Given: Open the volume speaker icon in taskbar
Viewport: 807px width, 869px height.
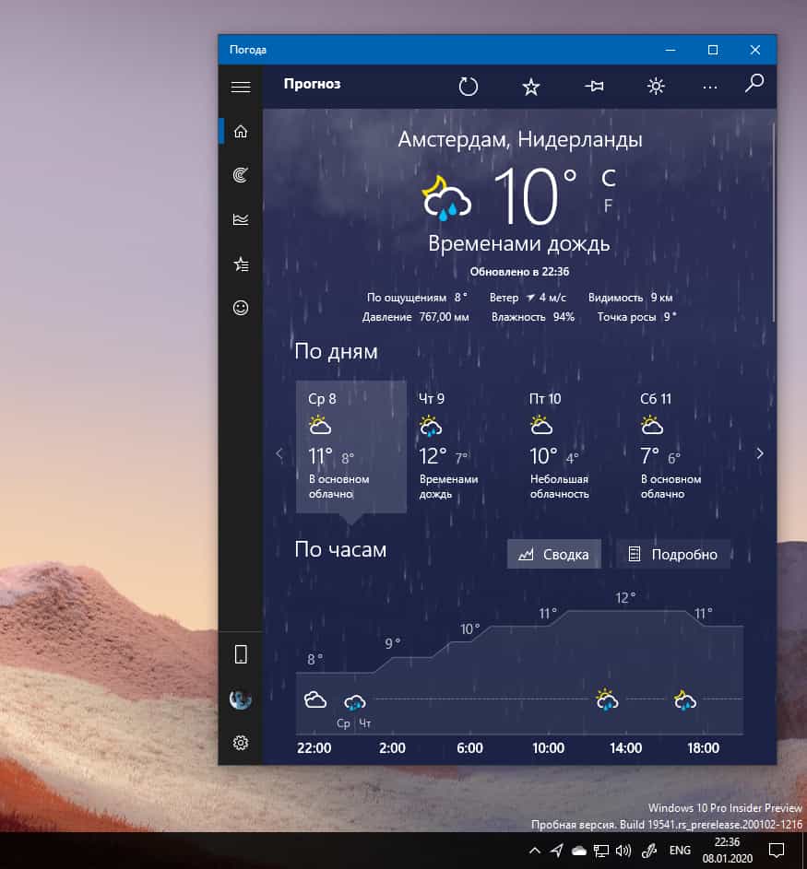Looking at the screenshot, I should pyautogui.click(x=623, y=851).
